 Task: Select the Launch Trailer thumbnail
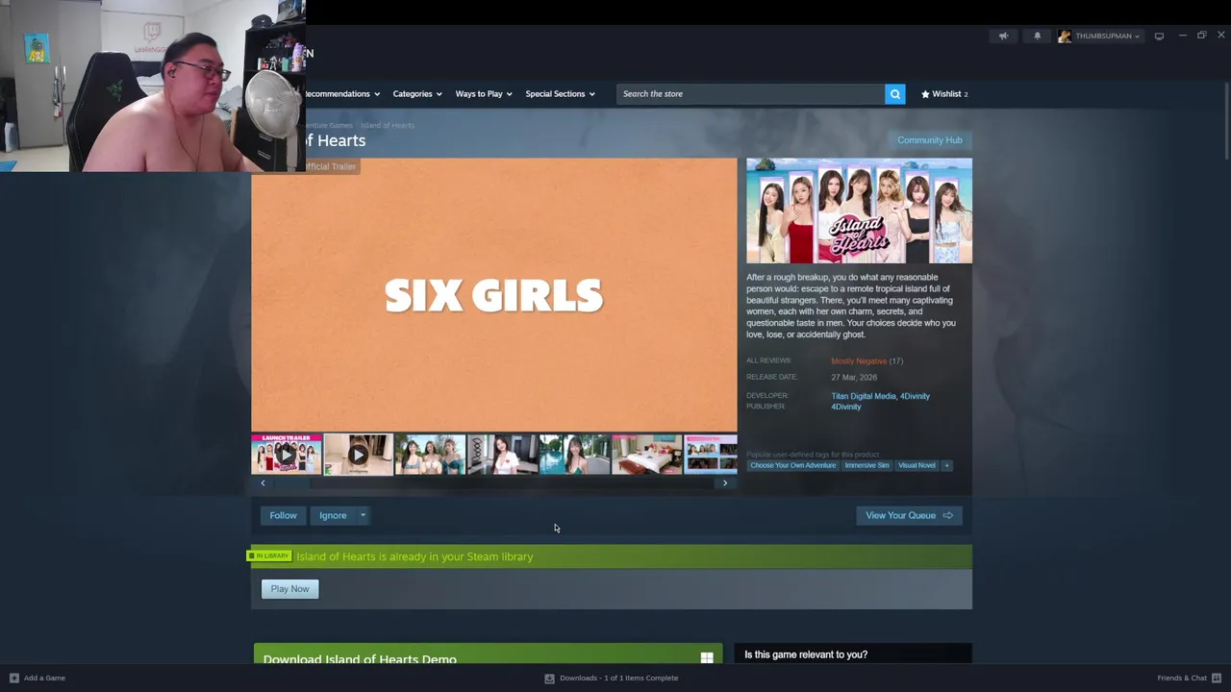pos(287,455)
